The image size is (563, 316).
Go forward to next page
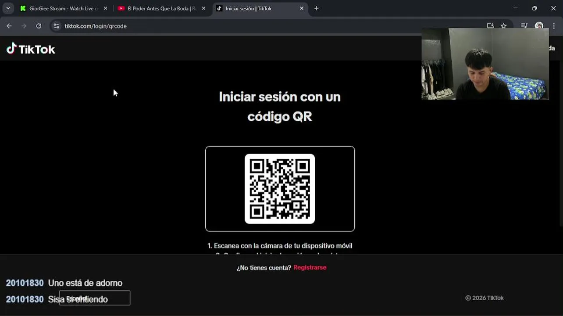[24, 26]
